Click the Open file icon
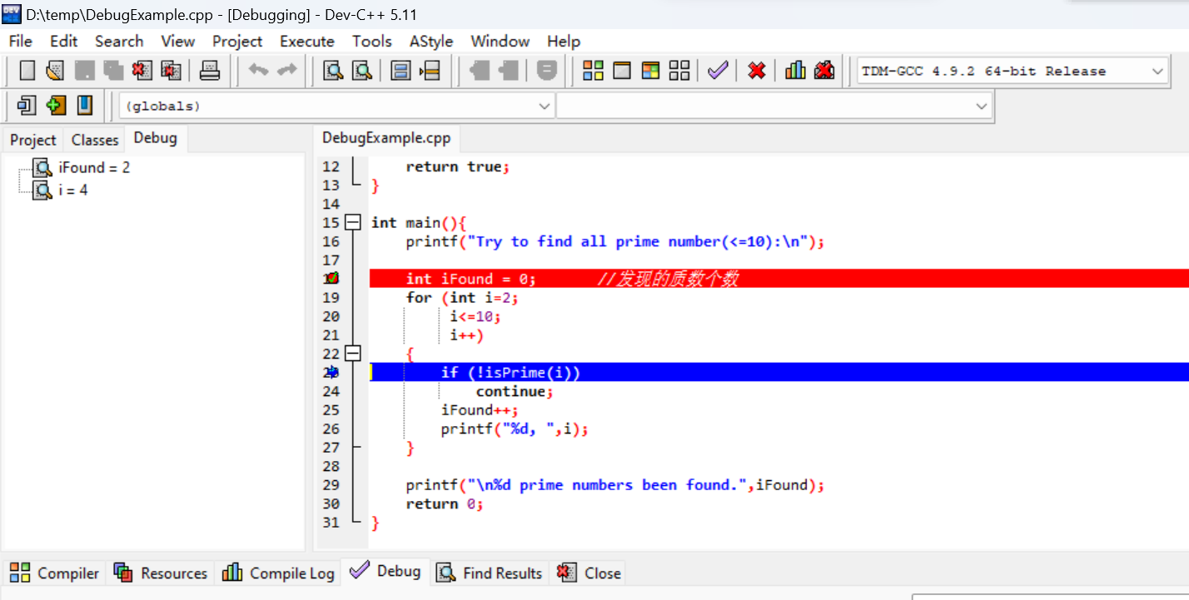Image resolution: width=1189 pixels, height=600 pixels. pyautogui.click(x=55, y=71)
